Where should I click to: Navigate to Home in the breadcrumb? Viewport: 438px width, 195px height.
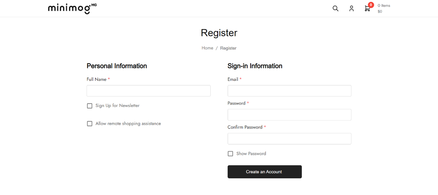click(x=207, y=48)
